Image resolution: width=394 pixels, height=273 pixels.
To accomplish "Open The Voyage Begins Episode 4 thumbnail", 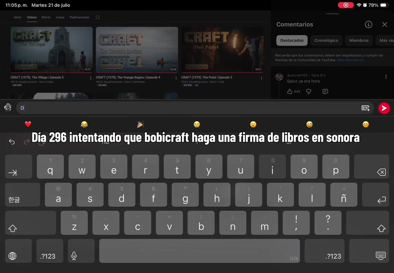I will (x=137, y=50).
